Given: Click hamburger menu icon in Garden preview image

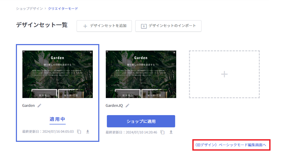Looking at the screenshot, I should point(24,52).
